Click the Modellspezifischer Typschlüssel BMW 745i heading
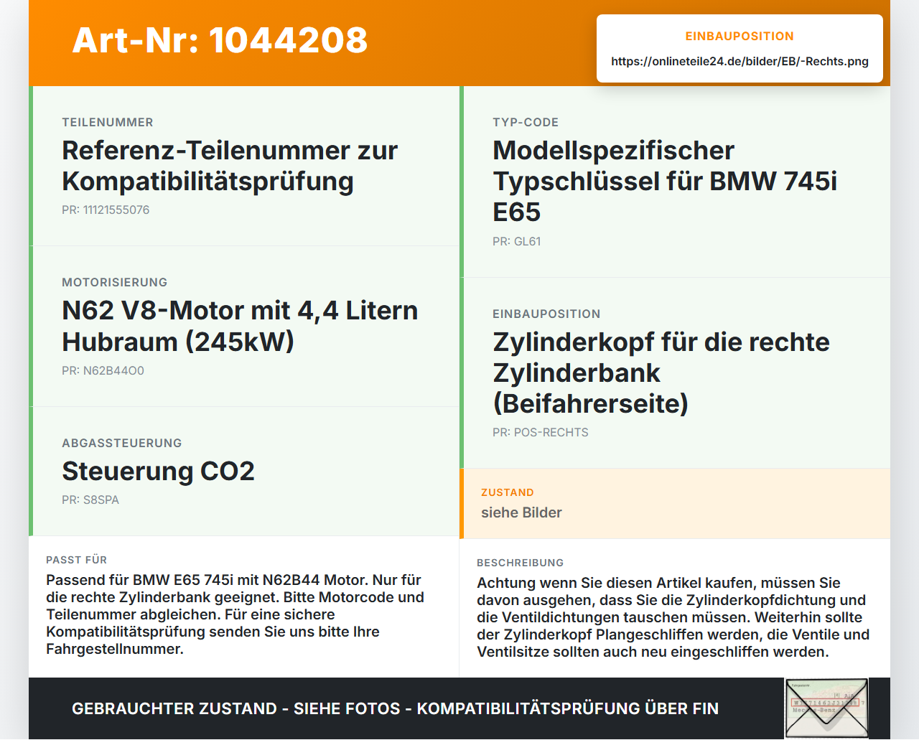This screenshot has width=919, height=740. (x=665, y=182)
